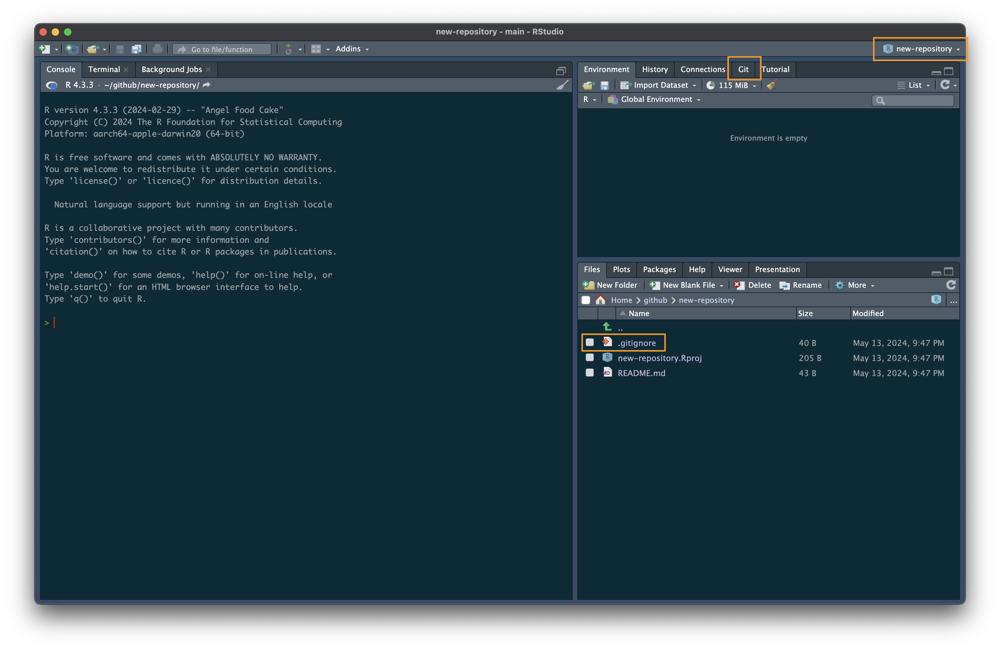Check the new-repository.Rproj file checkbox

(x=590, y=358)
